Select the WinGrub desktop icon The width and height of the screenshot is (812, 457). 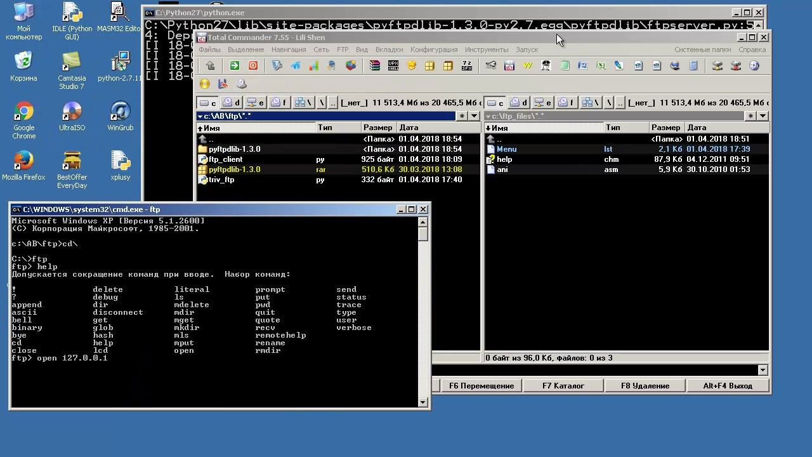click(x=120, y=116)
